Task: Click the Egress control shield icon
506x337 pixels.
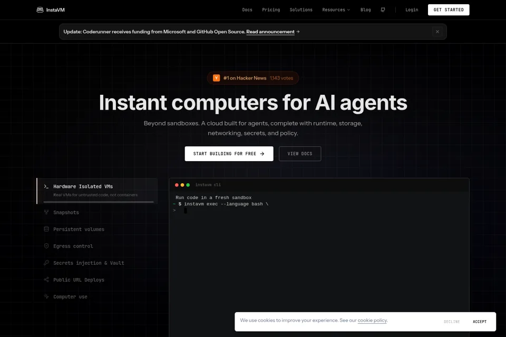Action: (x=46, y=246)
